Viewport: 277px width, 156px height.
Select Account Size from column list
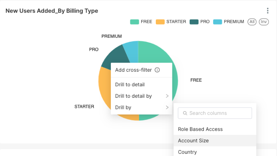193,141
